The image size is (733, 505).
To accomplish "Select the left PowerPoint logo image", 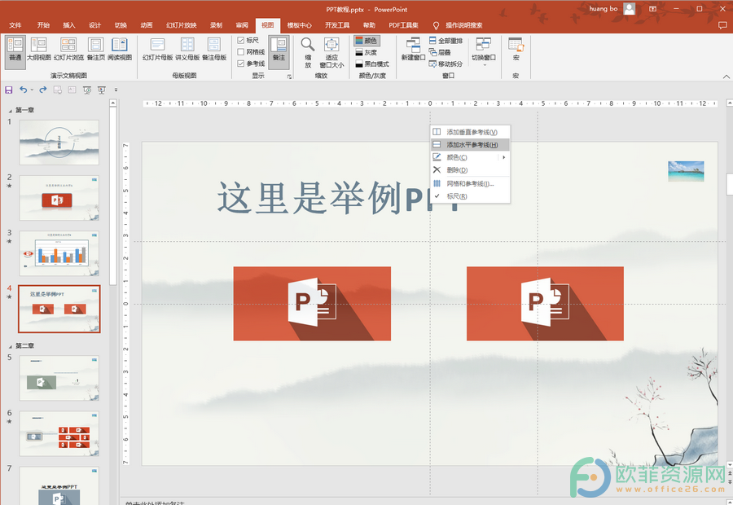I will (x=312, y=304).
